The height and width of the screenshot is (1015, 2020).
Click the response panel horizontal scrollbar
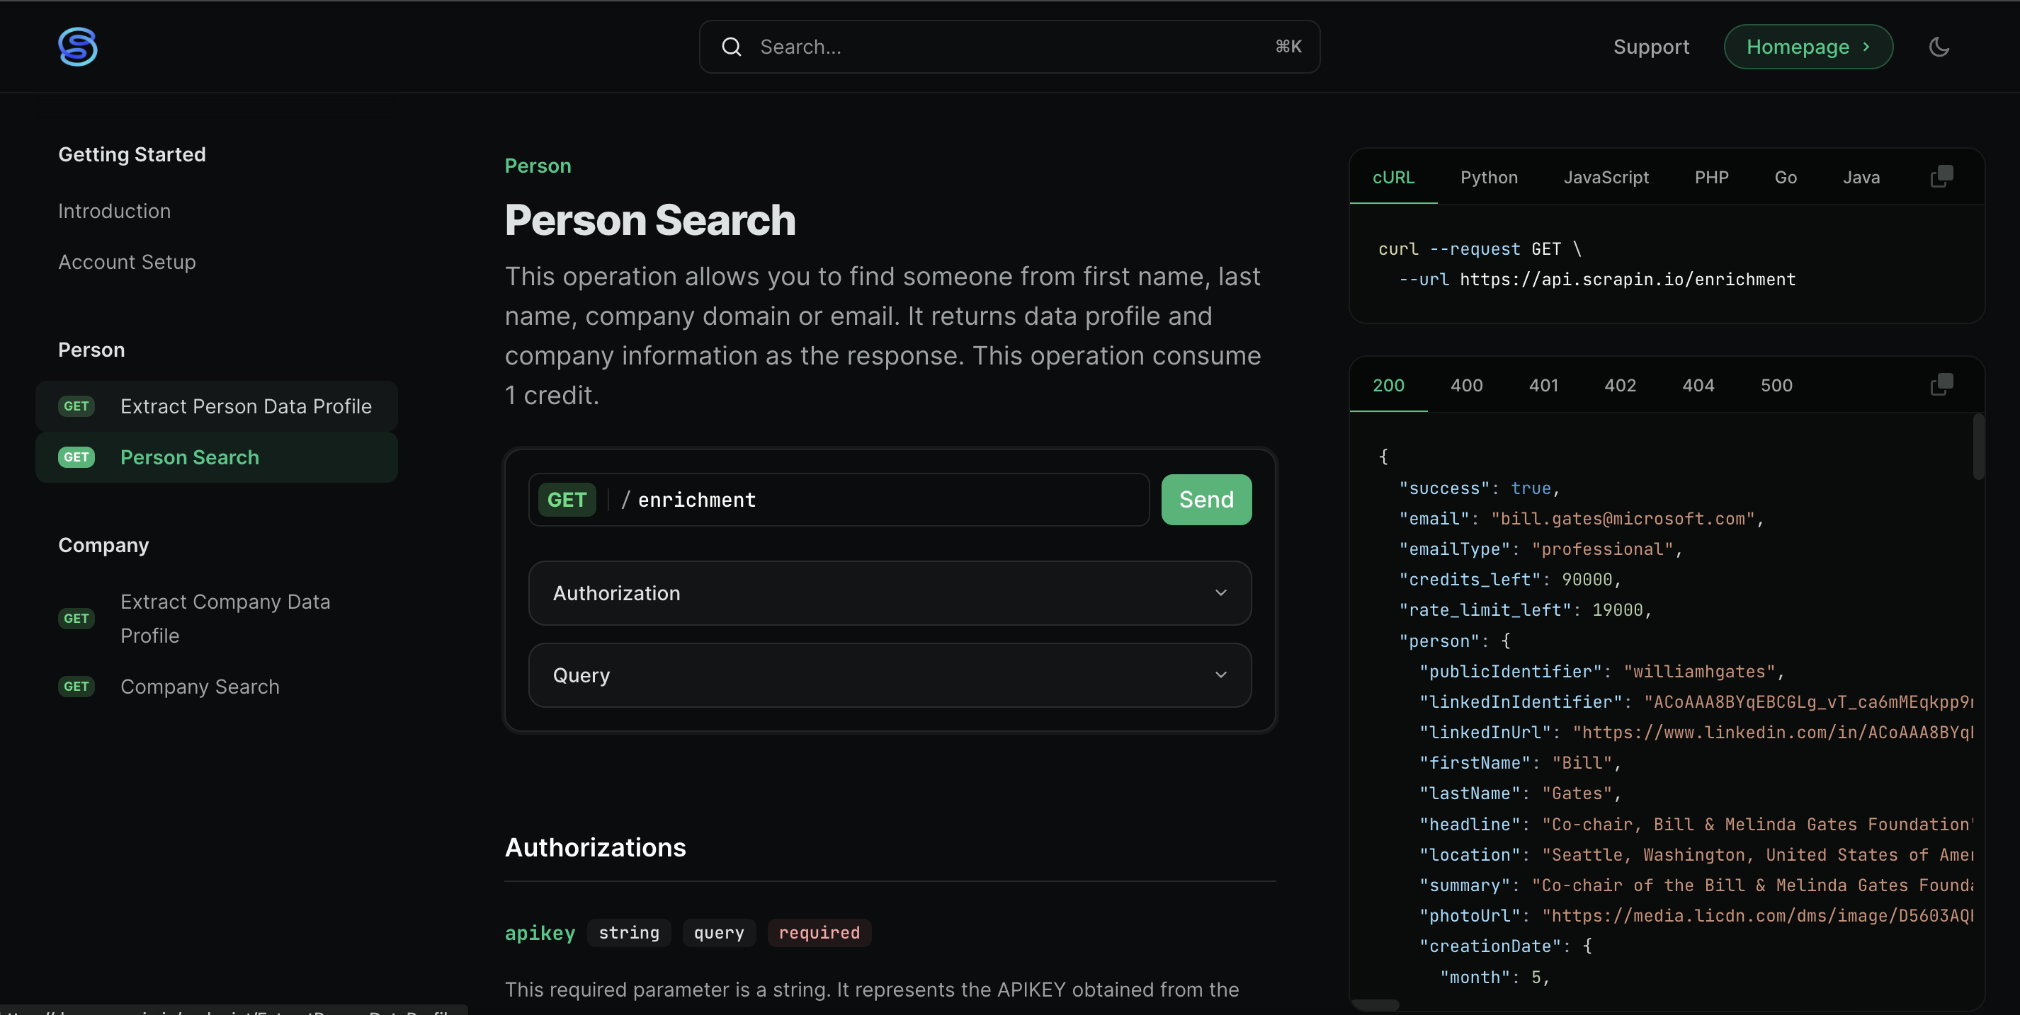coord(1375,1005)
